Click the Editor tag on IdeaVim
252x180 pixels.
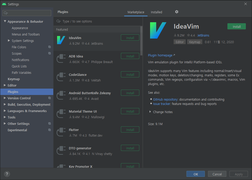180,42
